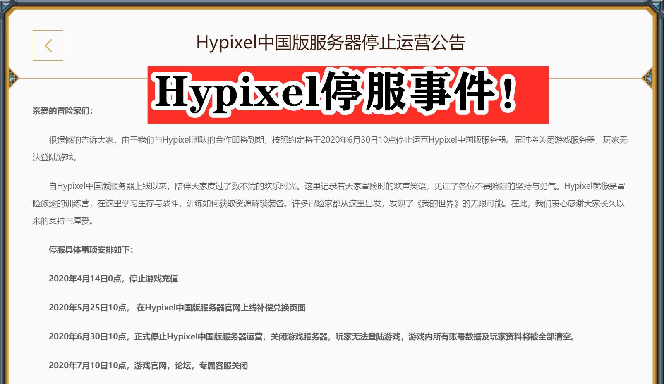The height and width of the screenshot is (384, 664).
Task: Click the back arrow button
Action: click(48, 45)
